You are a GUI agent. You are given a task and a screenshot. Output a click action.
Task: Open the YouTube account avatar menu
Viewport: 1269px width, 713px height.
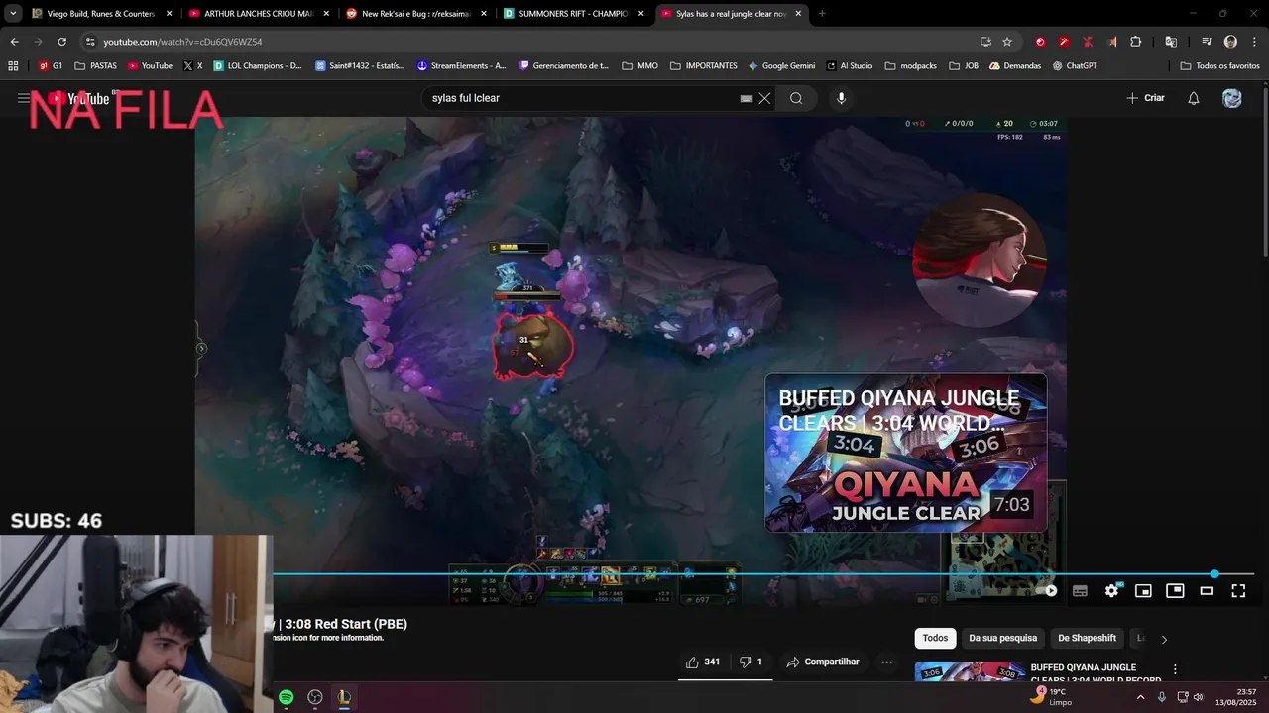(1232, 98)
